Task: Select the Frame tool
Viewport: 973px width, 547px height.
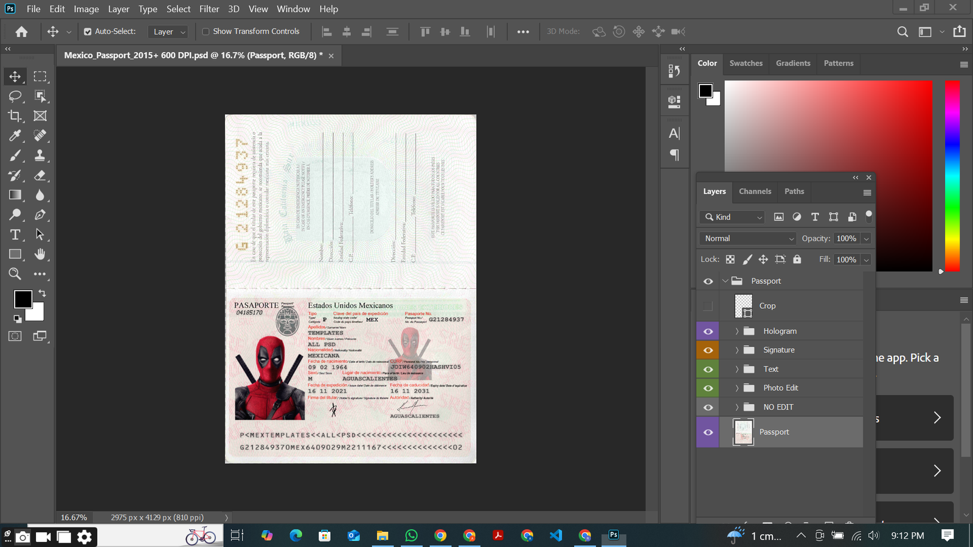Action: pyautogui.click(x=40, y=115)
